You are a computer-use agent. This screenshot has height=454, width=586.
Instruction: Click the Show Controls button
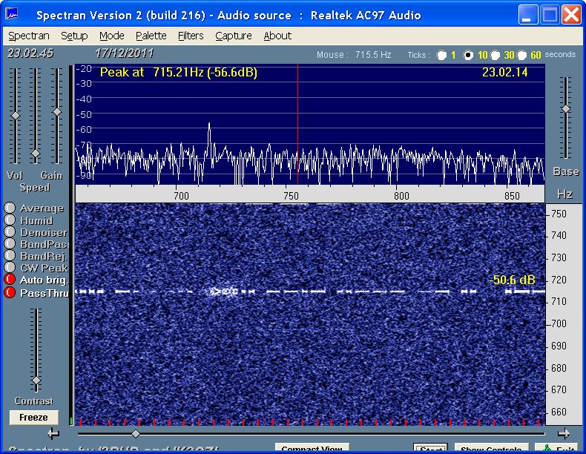pos(491,448)
